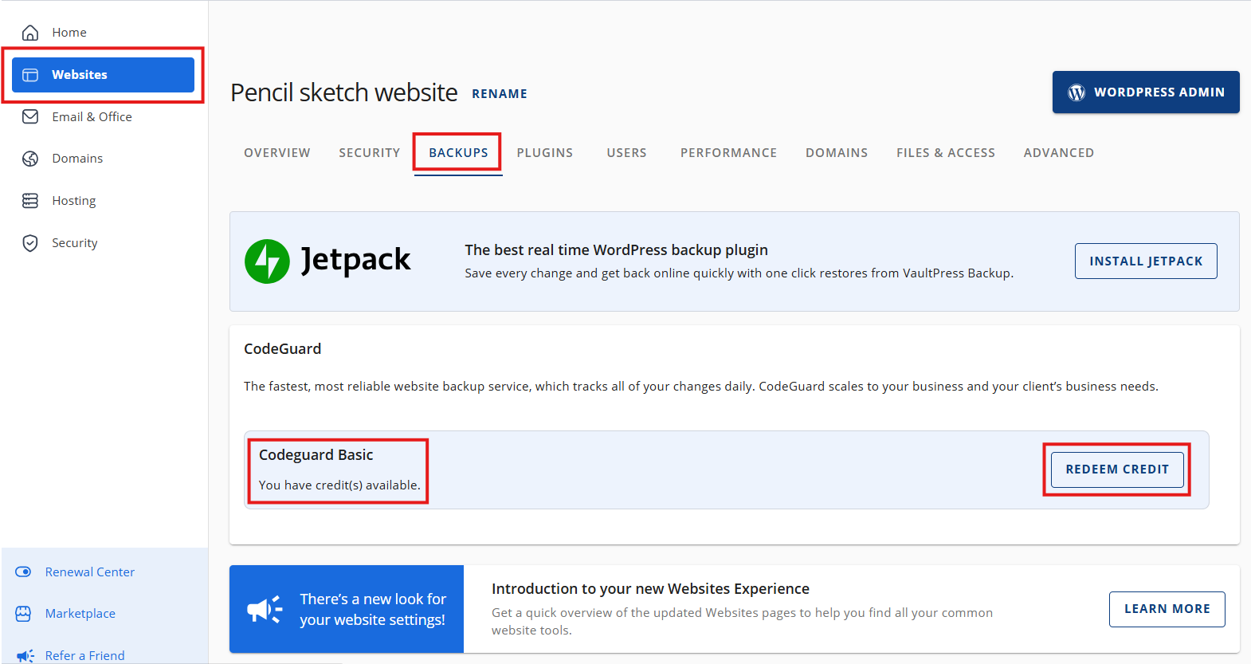1251x664 pixels.
Task: Redeem the Codeguard Basic credit
Action: [1116, 470]
